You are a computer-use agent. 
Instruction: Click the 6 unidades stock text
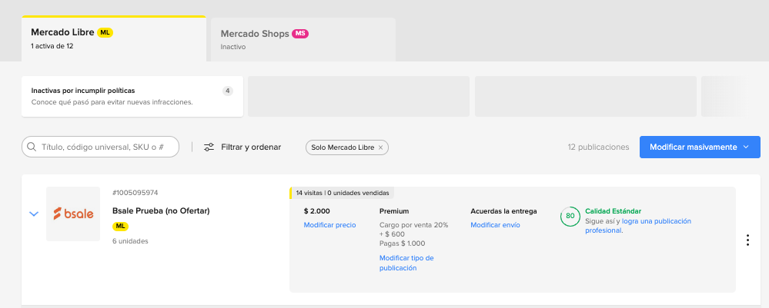click(130, 241)
